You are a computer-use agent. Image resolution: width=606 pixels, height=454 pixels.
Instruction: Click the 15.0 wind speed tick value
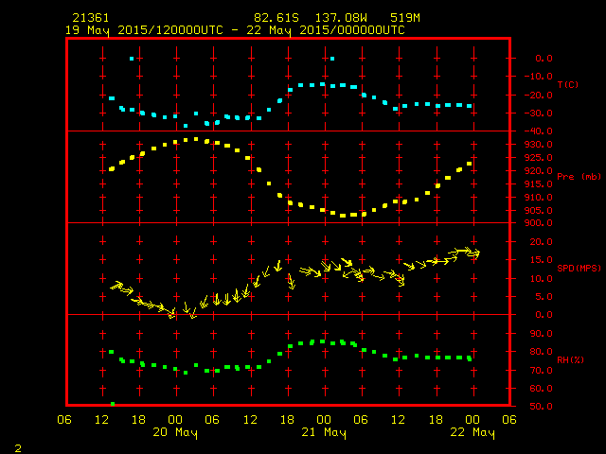pyautogui.click(x=541, y=260)
